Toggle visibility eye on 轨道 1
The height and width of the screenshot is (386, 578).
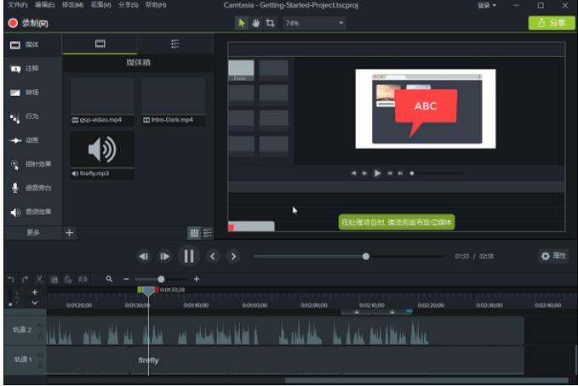click(x=40, y=355)
